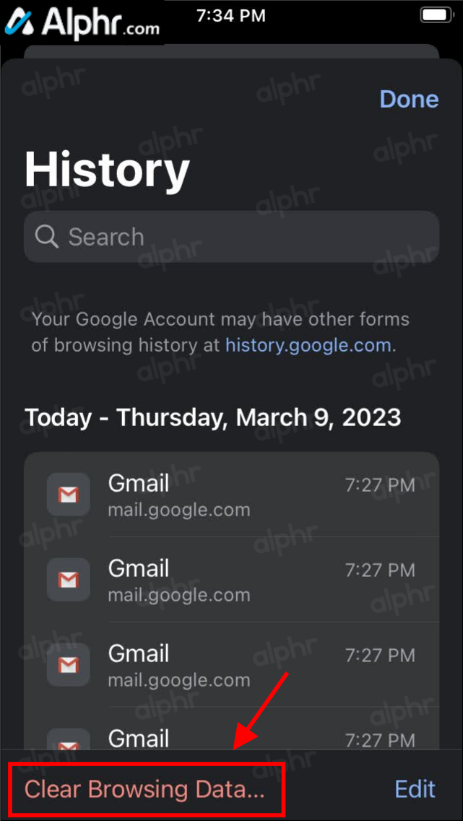Viewport: 463px width, 821px height.
Task: Click second Gmail envelope icon
Action: coord(68,580)
